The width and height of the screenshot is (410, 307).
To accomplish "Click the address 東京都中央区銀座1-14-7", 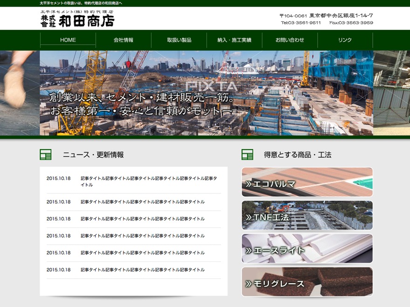I will (341, 15).
